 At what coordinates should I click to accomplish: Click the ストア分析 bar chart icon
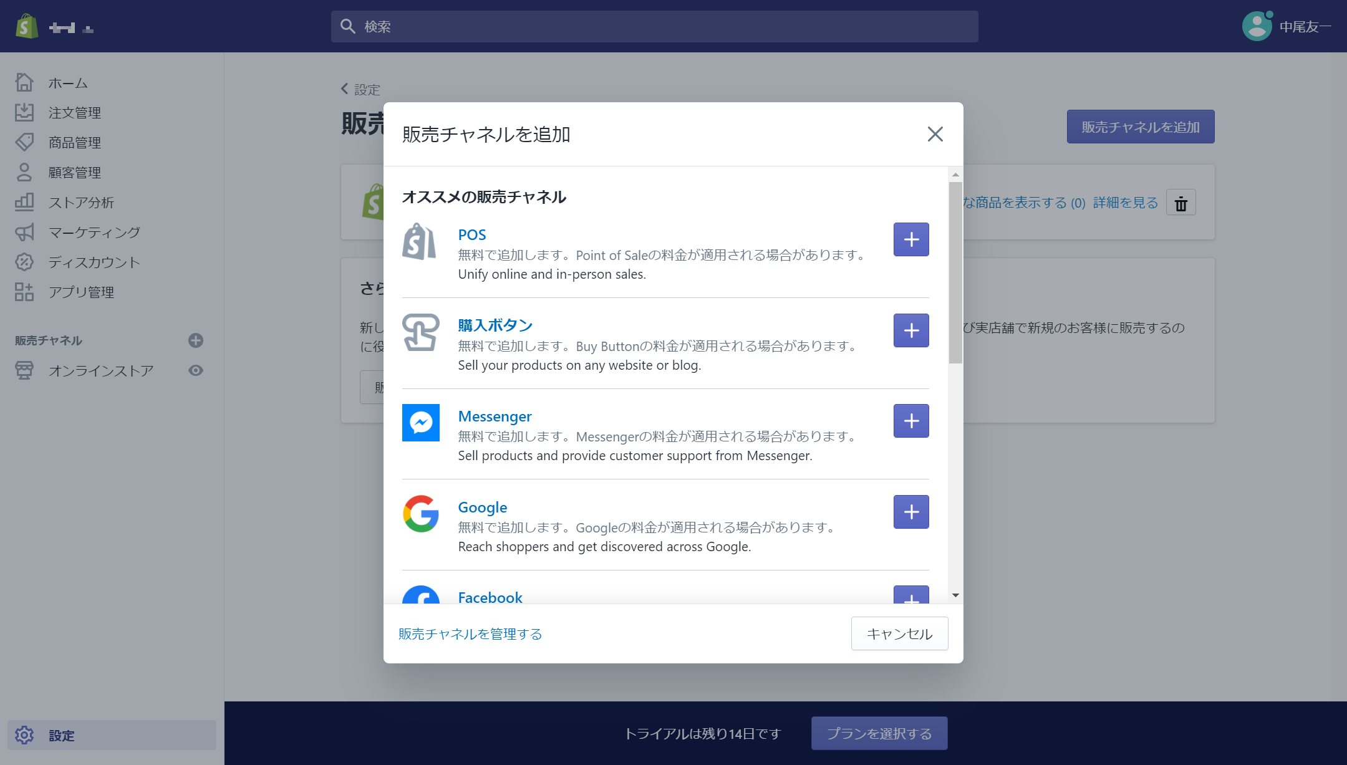click(24, 202)
